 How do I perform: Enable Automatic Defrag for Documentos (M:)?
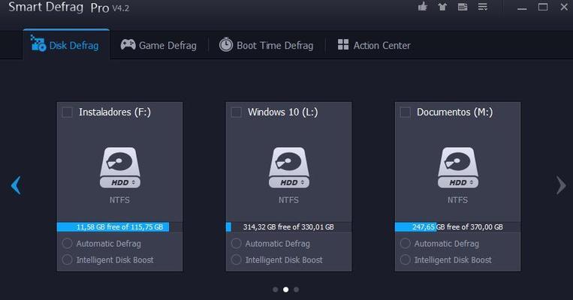(405, 244)
